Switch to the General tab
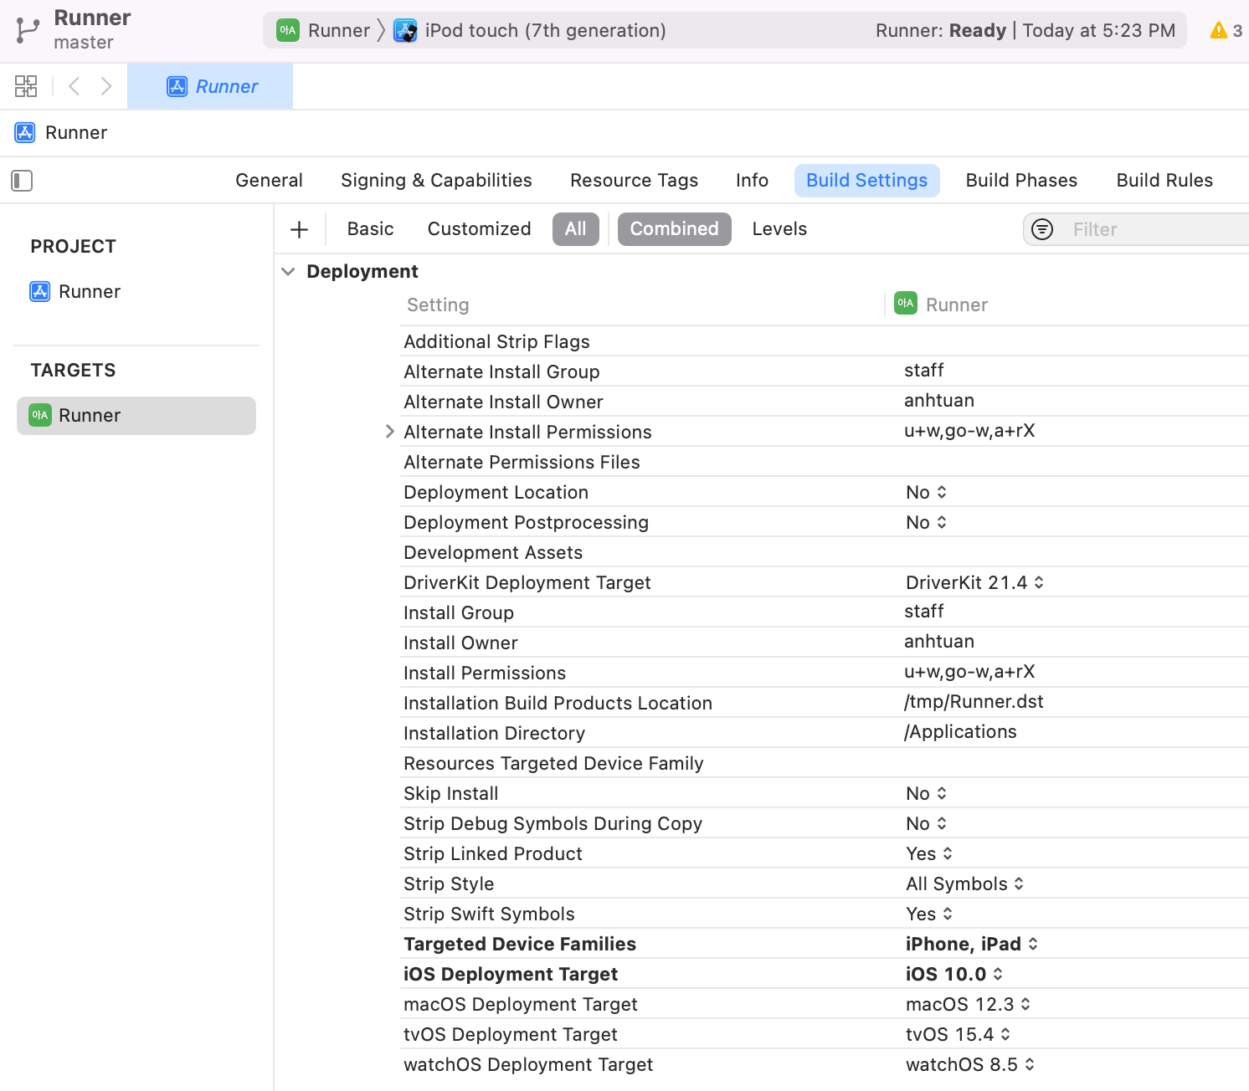This screenshot has height=1091, width=1249. click(x=269, y=181)
